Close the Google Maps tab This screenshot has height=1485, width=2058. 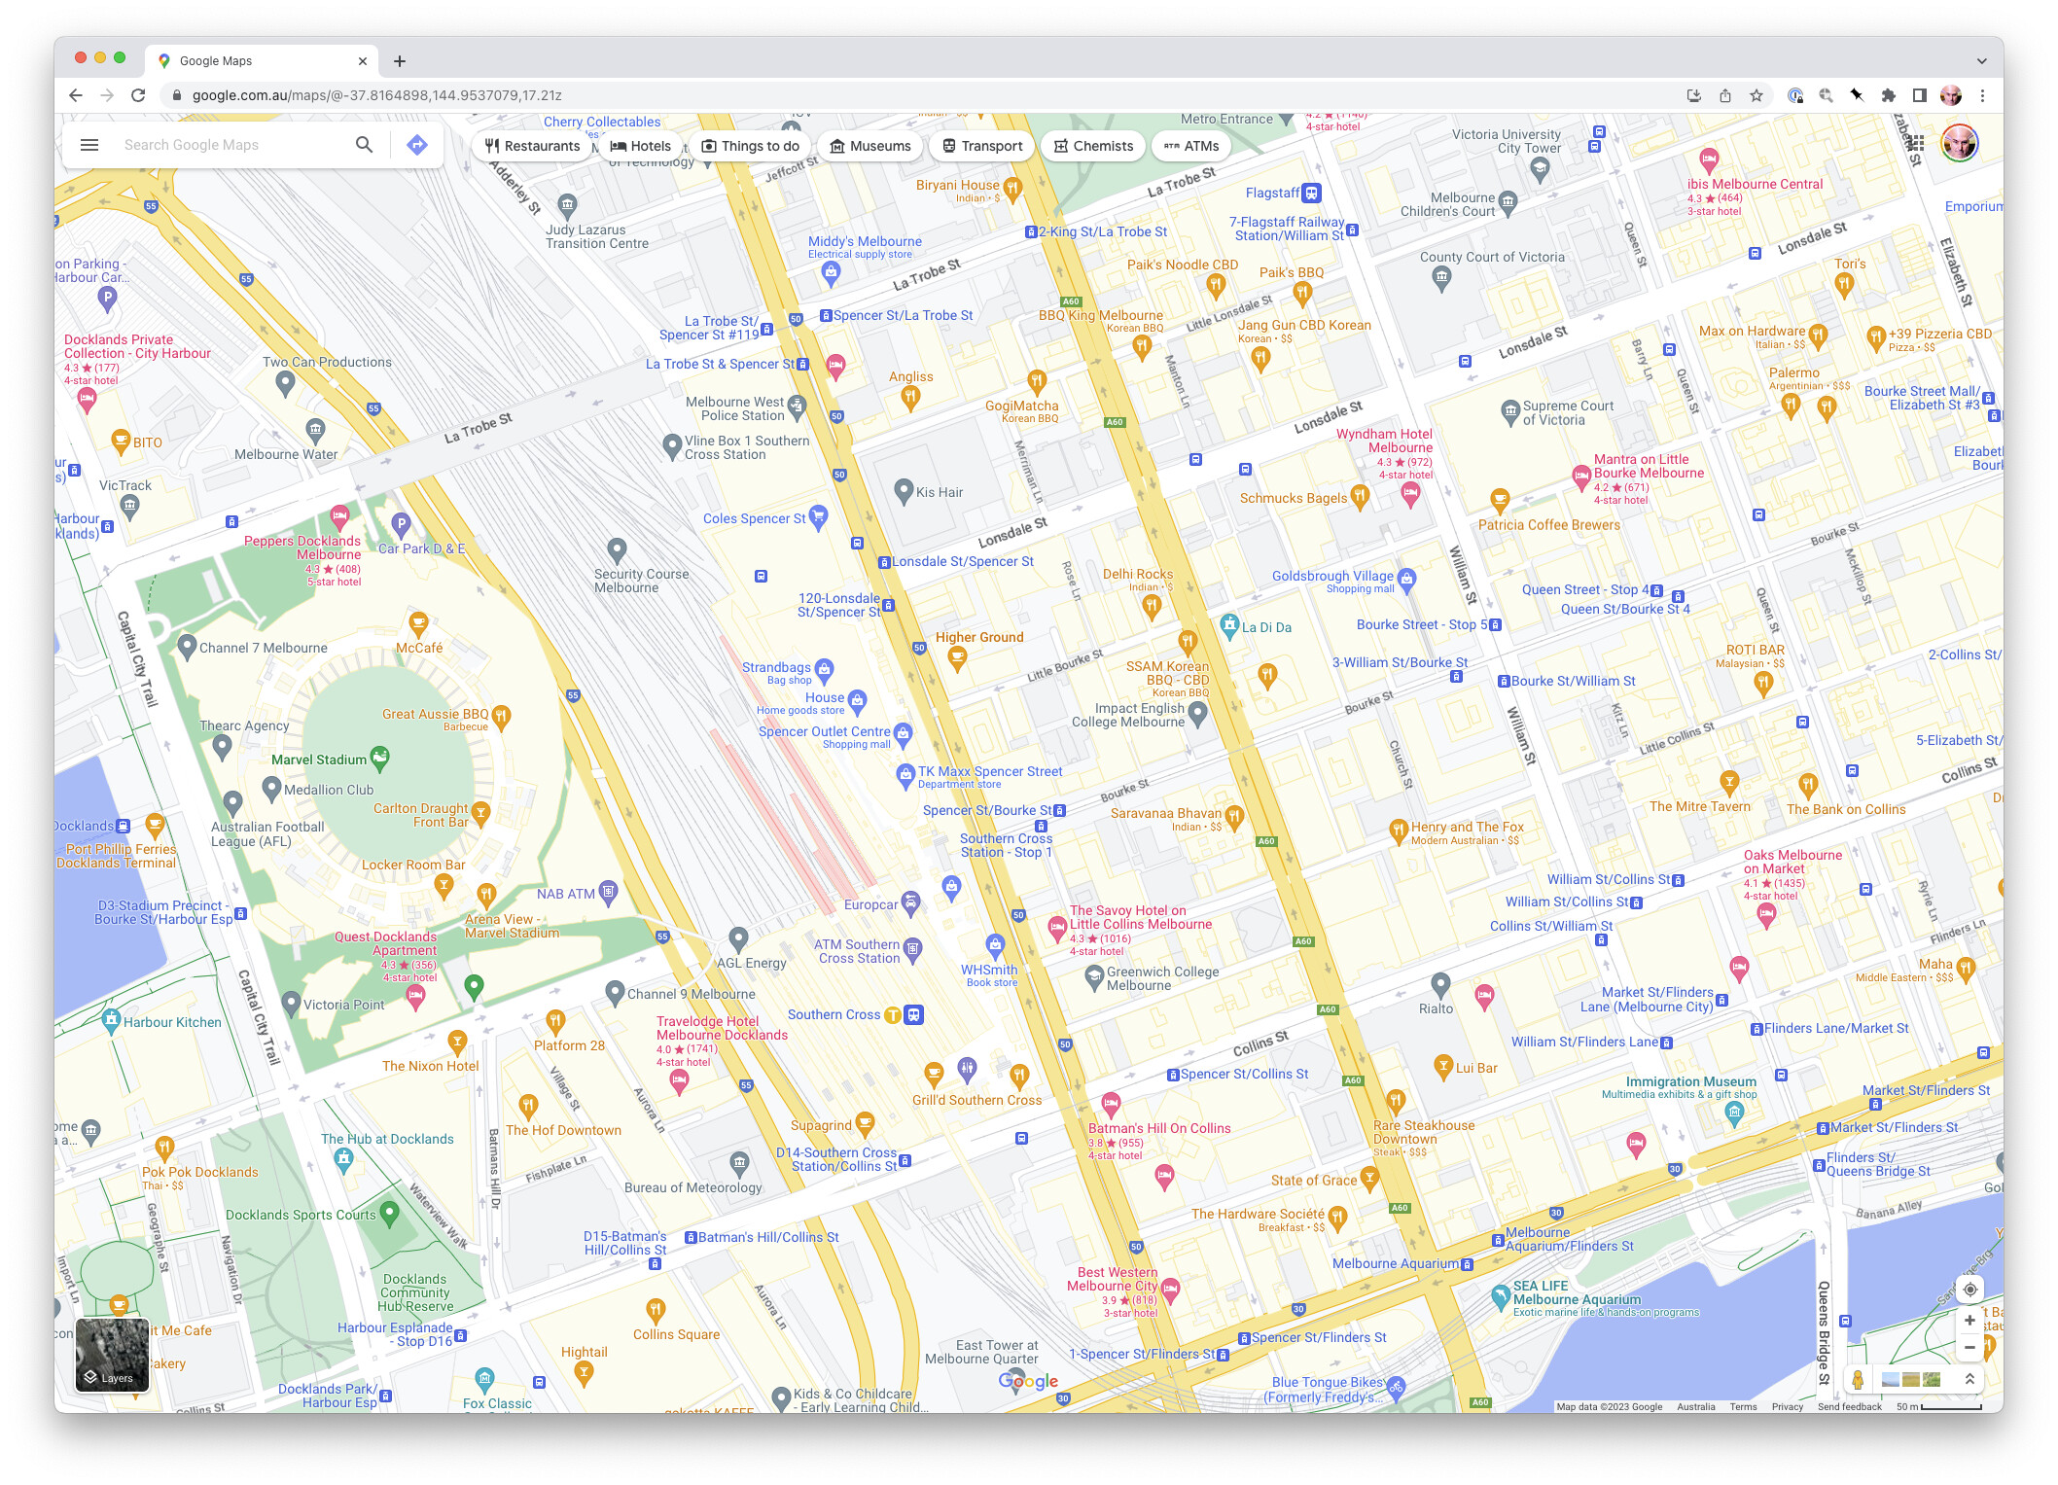click(363, 61)
